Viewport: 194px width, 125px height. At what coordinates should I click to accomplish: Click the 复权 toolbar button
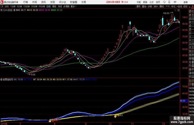click(x=139, y=6)
